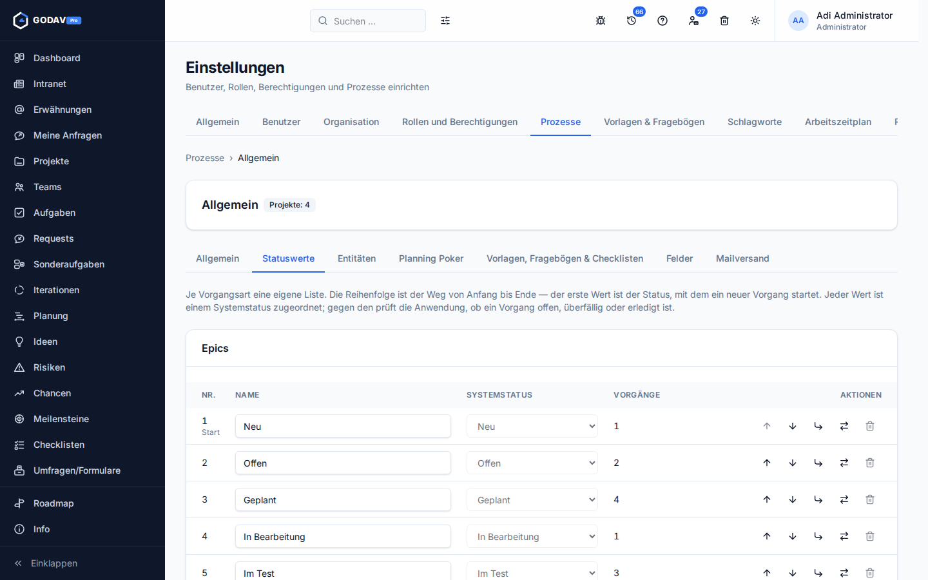Edit the 'In Bearbeitung' name field
Viewport: 928px width, 580px height.
[343, 536]
